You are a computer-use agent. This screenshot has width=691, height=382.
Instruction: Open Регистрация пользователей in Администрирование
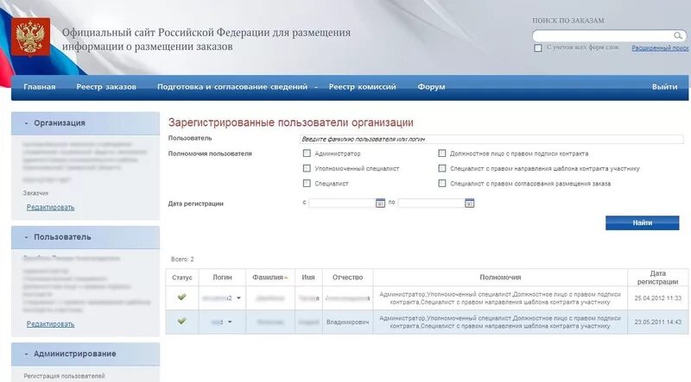(64, 376)
